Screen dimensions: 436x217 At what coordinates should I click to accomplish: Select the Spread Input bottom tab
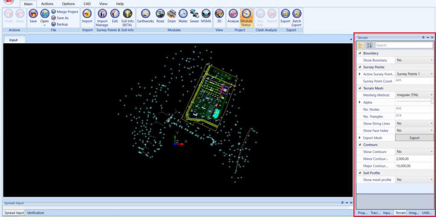(x=14, y=213)
